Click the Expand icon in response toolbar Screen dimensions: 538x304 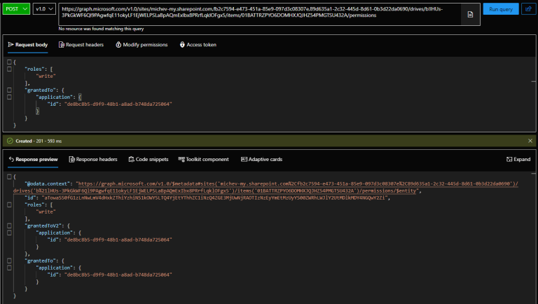[509, 159]
